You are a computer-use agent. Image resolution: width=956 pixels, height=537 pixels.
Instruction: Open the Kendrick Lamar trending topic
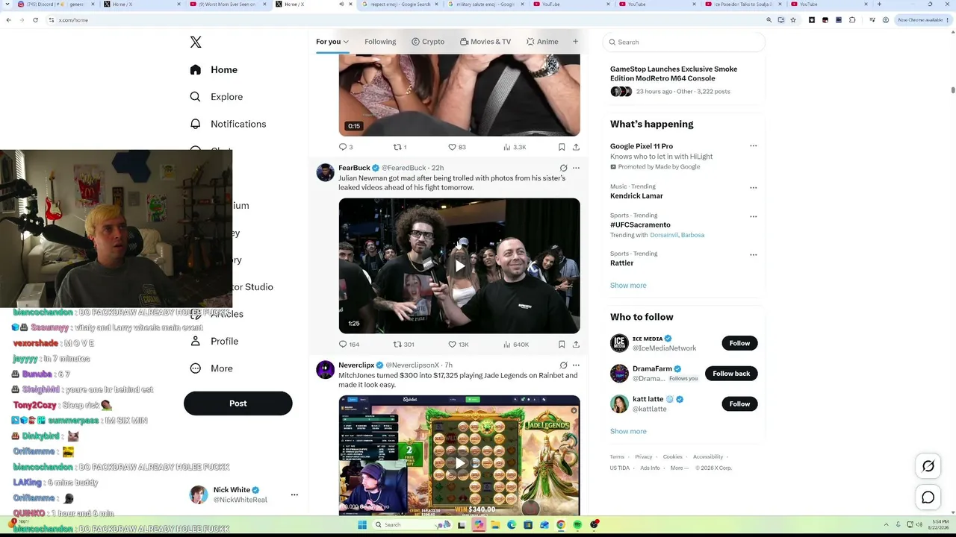coord(636,196)
